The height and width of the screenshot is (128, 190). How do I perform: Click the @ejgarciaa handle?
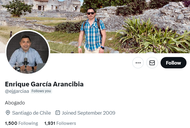(x=17, y=91)
